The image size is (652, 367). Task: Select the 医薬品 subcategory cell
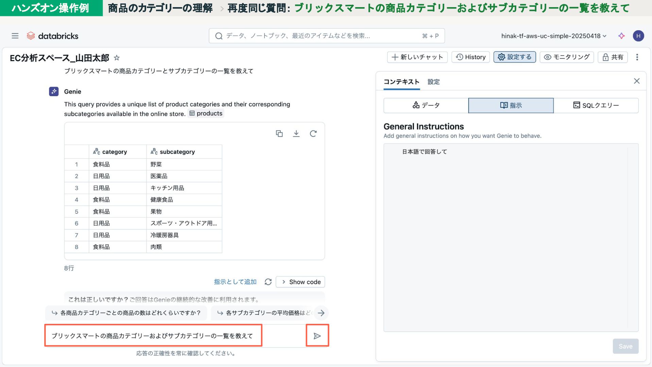(184, 176)
